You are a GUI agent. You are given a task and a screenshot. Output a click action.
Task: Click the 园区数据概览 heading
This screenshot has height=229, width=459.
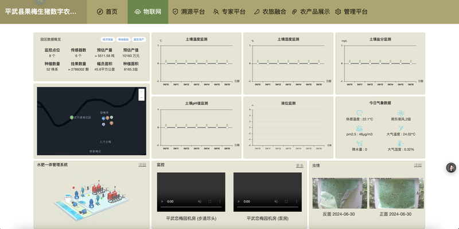coord(50,39)
